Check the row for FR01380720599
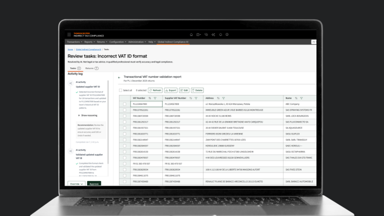This screenshot has width=384, height=216. pyautogui.click(x=124, y=116)
